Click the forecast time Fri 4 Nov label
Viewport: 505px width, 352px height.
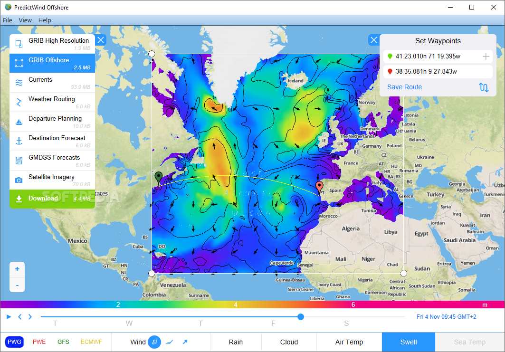[446, 316]
